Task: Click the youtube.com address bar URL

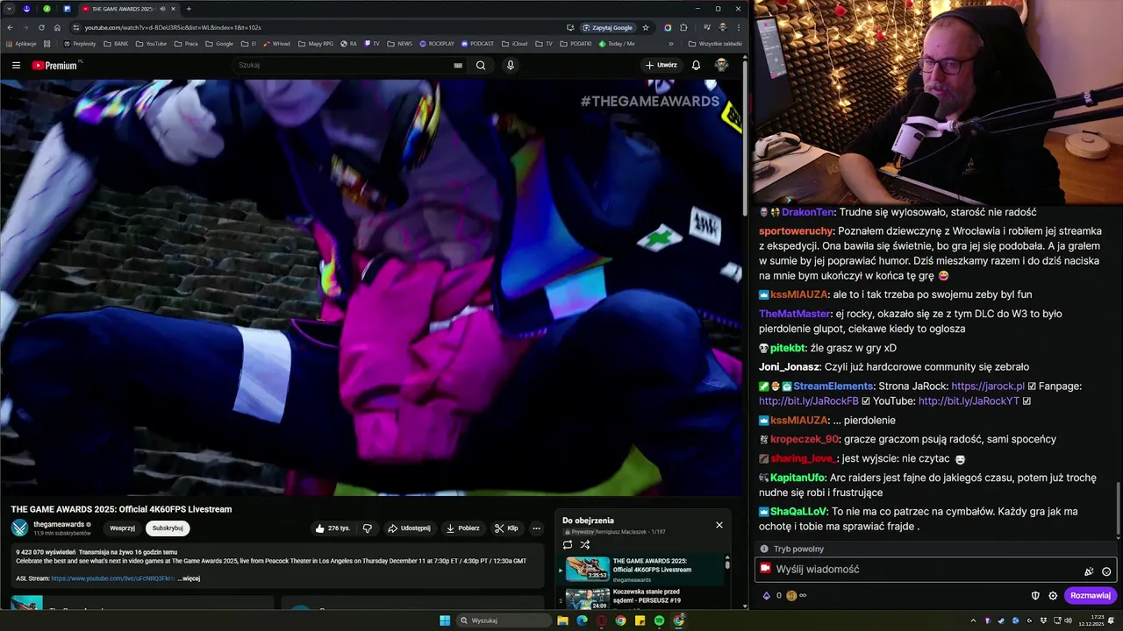Action: click(x=173, y=27)
